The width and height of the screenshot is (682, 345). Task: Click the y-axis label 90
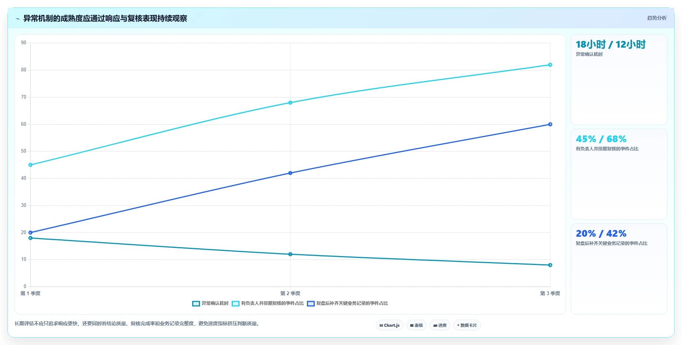(x=24, y=43)
